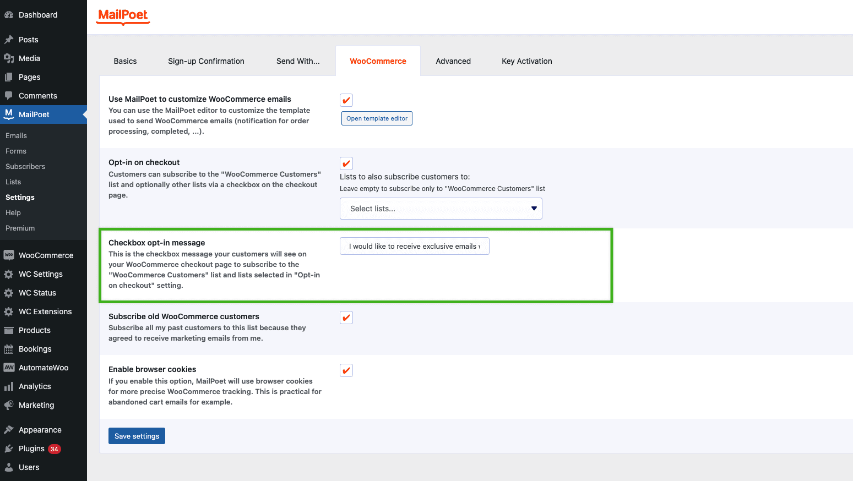
Task: Open Help in MailPoet submenu
Action: [13, 212]
